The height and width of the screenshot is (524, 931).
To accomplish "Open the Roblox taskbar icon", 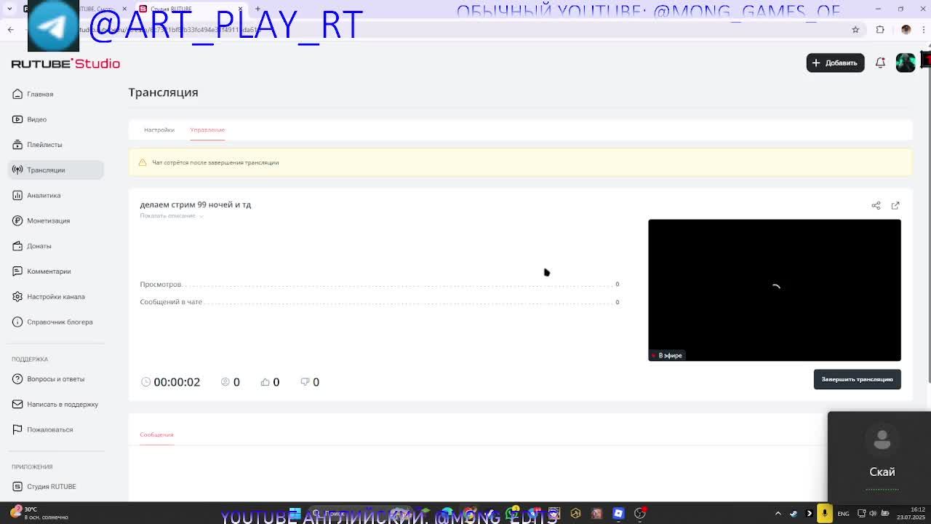I will point(618,514).
